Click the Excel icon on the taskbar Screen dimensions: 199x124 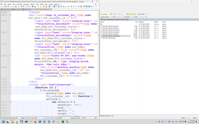click(63, 122)
